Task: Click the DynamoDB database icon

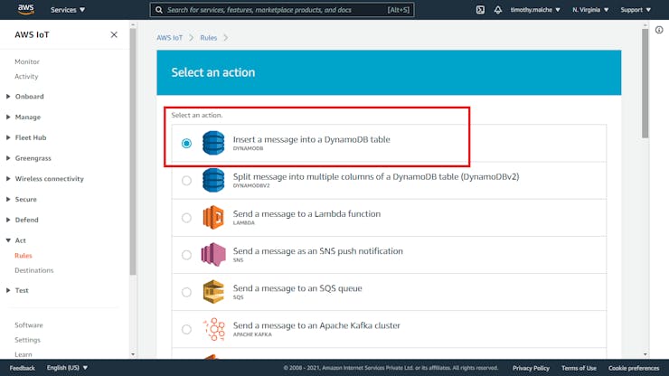Action: coord(213,143)
